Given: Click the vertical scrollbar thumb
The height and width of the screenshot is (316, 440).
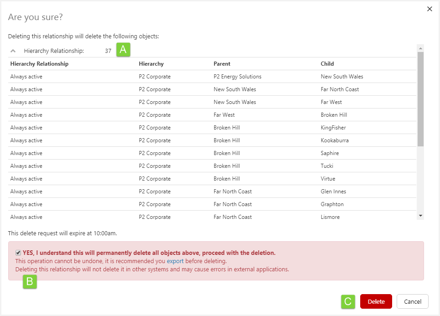Looking at the screenshot, I should pyautogui.click(x=420, y=98).
